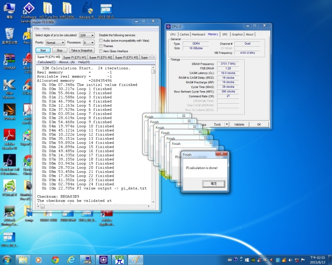
Task: Open About tab in CPU-Z
Action: 249,34
